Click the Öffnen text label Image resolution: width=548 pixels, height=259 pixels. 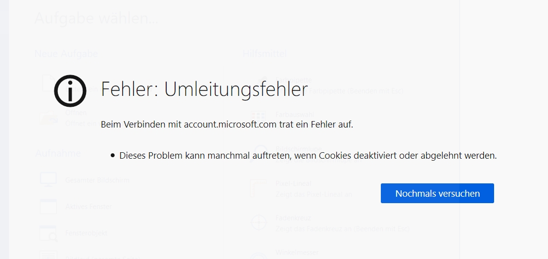[76, 113]
